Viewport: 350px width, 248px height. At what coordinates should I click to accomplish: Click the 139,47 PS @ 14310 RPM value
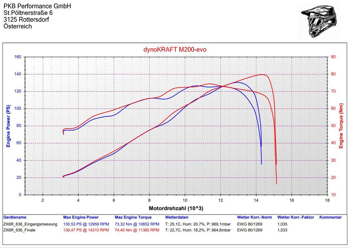click(86, 230)
